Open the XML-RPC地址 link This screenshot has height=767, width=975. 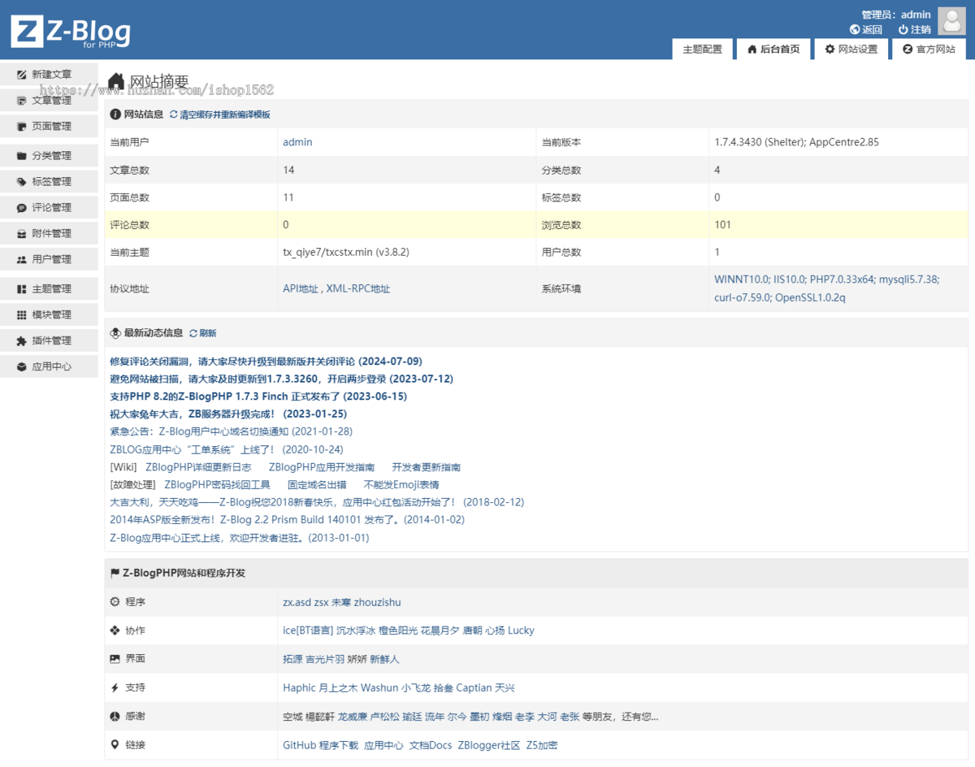click(x=358, y=288)
